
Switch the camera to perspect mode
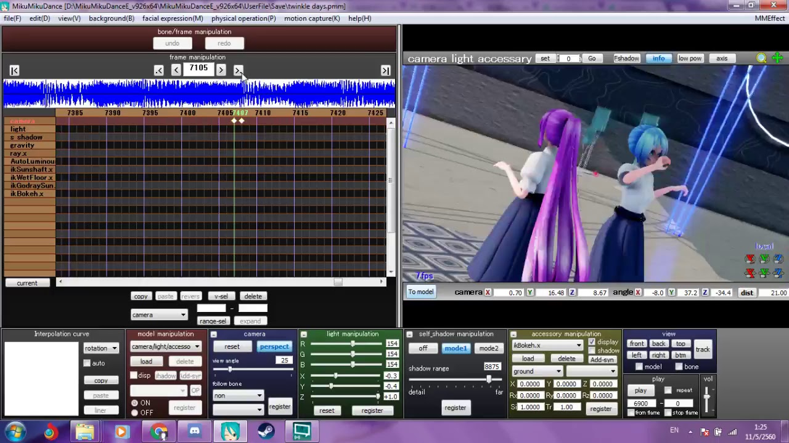[274, 347]
